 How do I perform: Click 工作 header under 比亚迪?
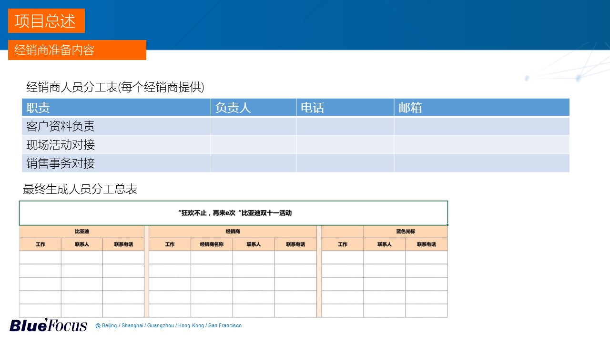coord(41,244)
